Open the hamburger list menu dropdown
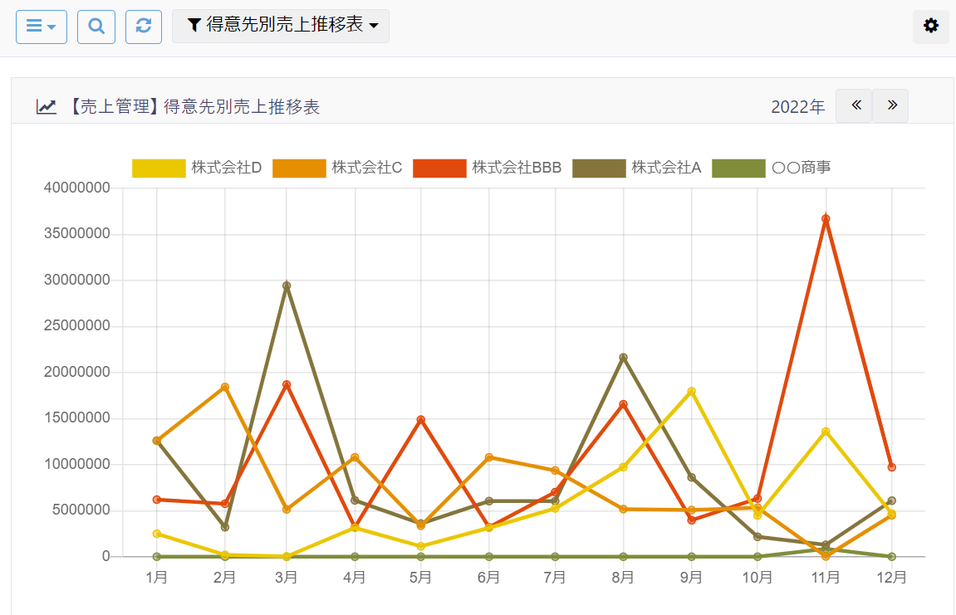This screenshot has width=956, height=615. tap(41, 27)
